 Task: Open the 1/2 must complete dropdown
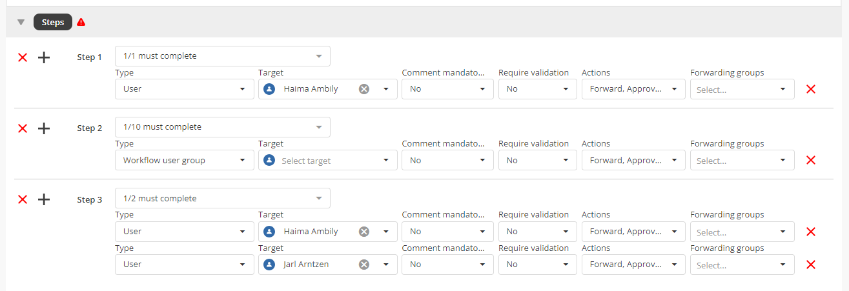point(222,198)
